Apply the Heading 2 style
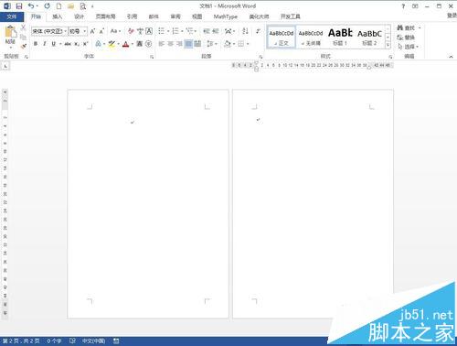 click(x=369, y=37)
